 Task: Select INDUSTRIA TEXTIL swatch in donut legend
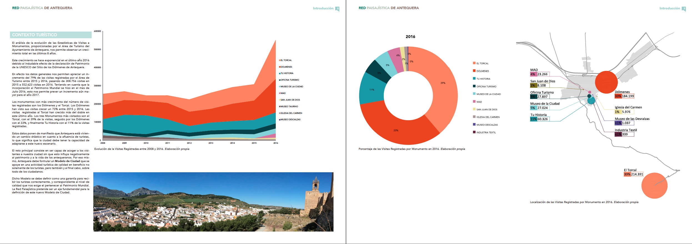pos(474,132)
